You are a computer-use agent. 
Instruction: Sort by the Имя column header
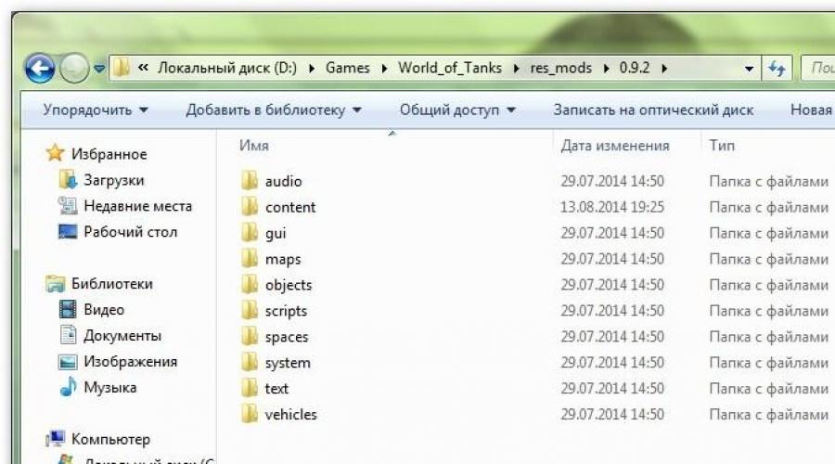pos(254,146)
